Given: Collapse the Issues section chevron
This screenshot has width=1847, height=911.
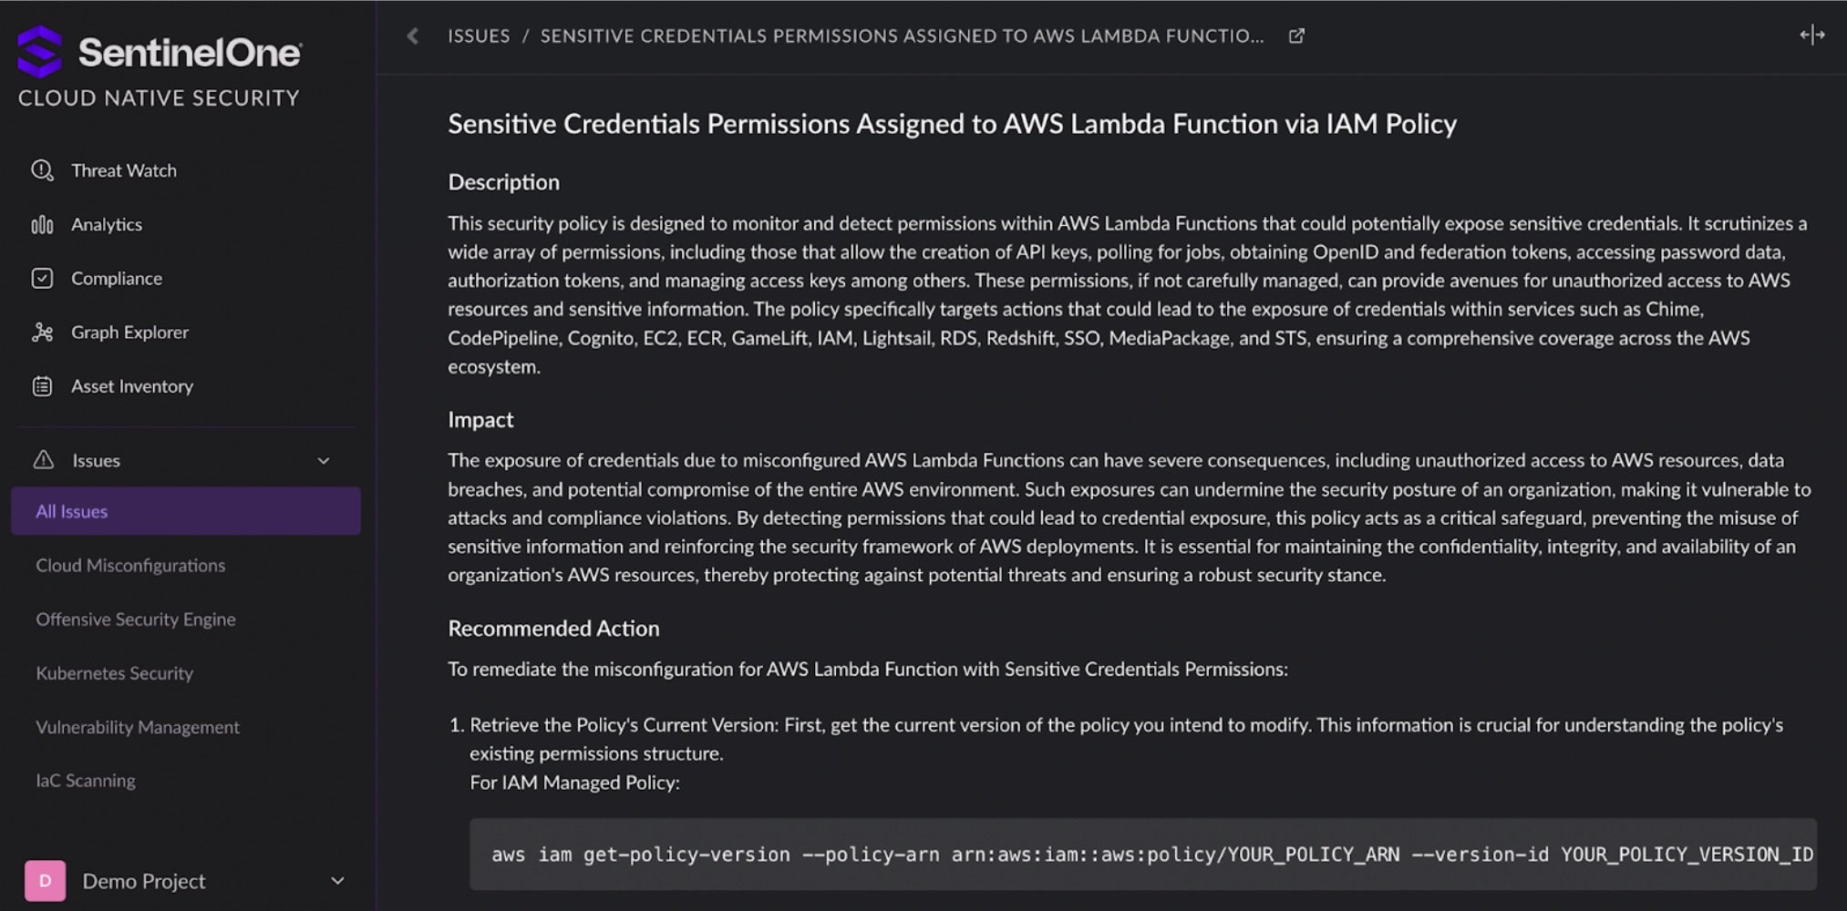Looking at the screenshot, I should [x=324, y=461].
